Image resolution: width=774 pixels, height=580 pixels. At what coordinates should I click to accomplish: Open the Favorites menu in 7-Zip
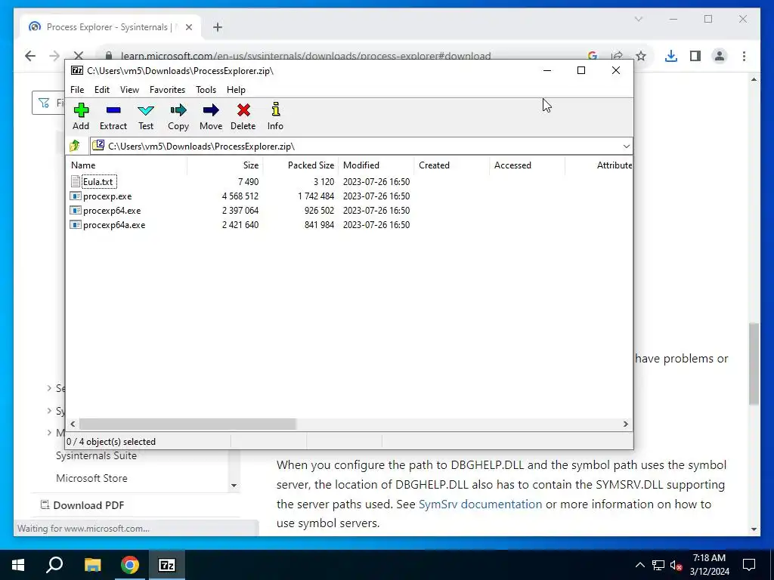(x=167, y=90)
